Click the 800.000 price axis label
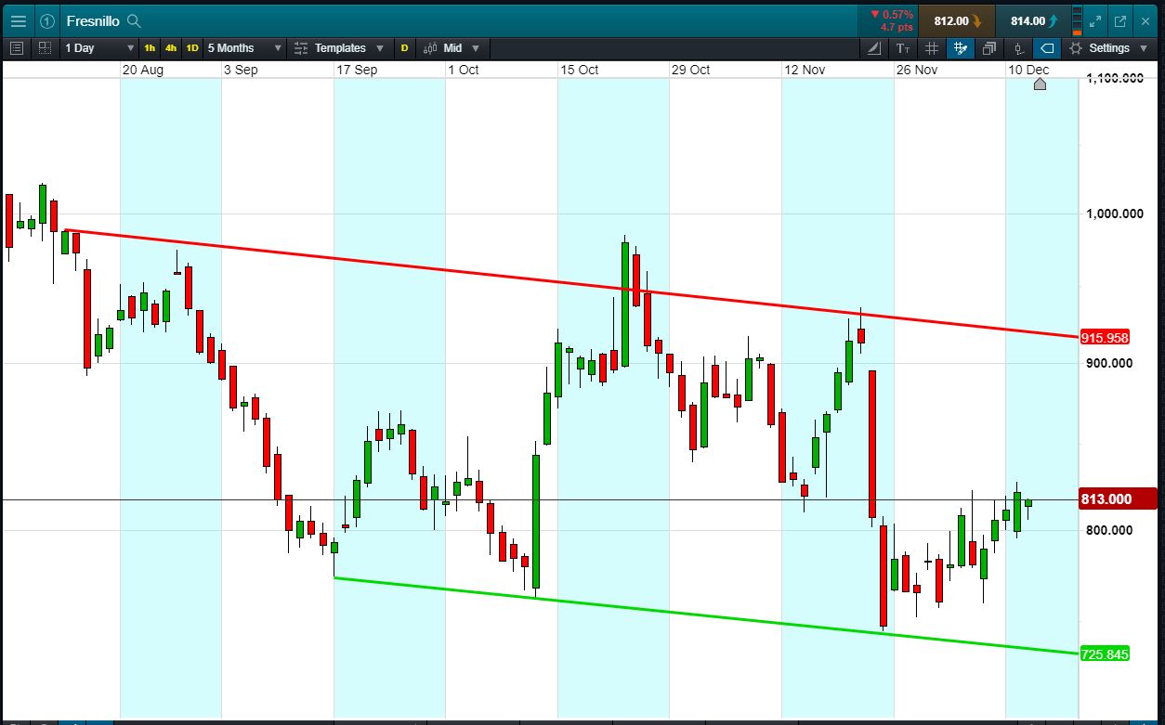Viewport: 1165px width, 725px height. pyautogui.click(x=1109, y=530)
